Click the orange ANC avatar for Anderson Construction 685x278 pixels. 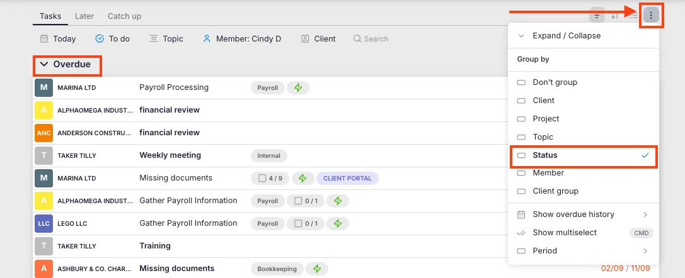(43, 133)
